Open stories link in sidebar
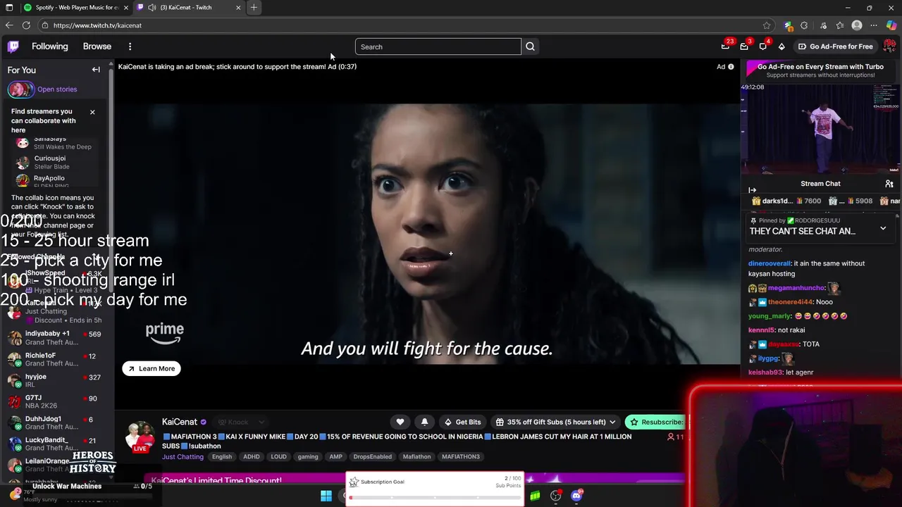Screen dimensions: 902x507 coord(57,89)
